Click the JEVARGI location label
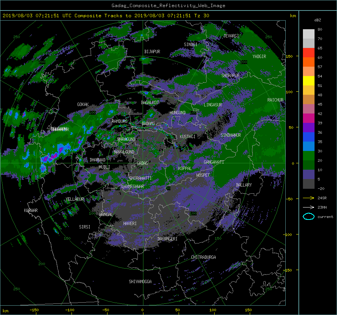Screen dimensions: 337x315 pyautogui.click(x=231, y=36)
